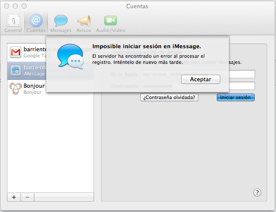The height and width of the screenshot is (212, 276).
Task: Click the Bonjour network icon
Action: point(16,89)
